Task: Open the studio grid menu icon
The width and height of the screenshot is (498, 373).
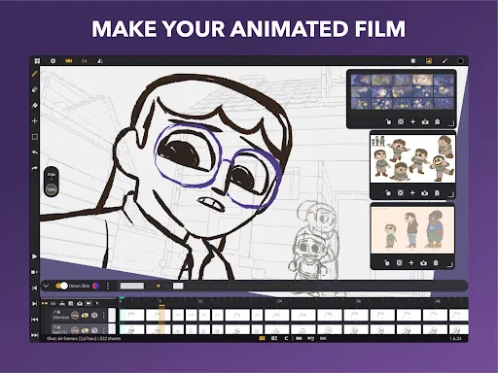Action: (37, 61)
